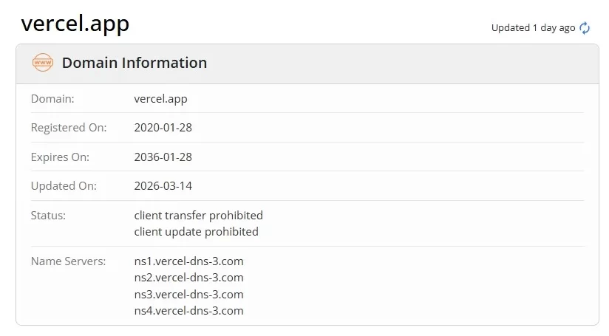Image resolution: width=609 pixels, height=336 pixels.
Task: Click the Status label
Action: [x=48, y=216]
